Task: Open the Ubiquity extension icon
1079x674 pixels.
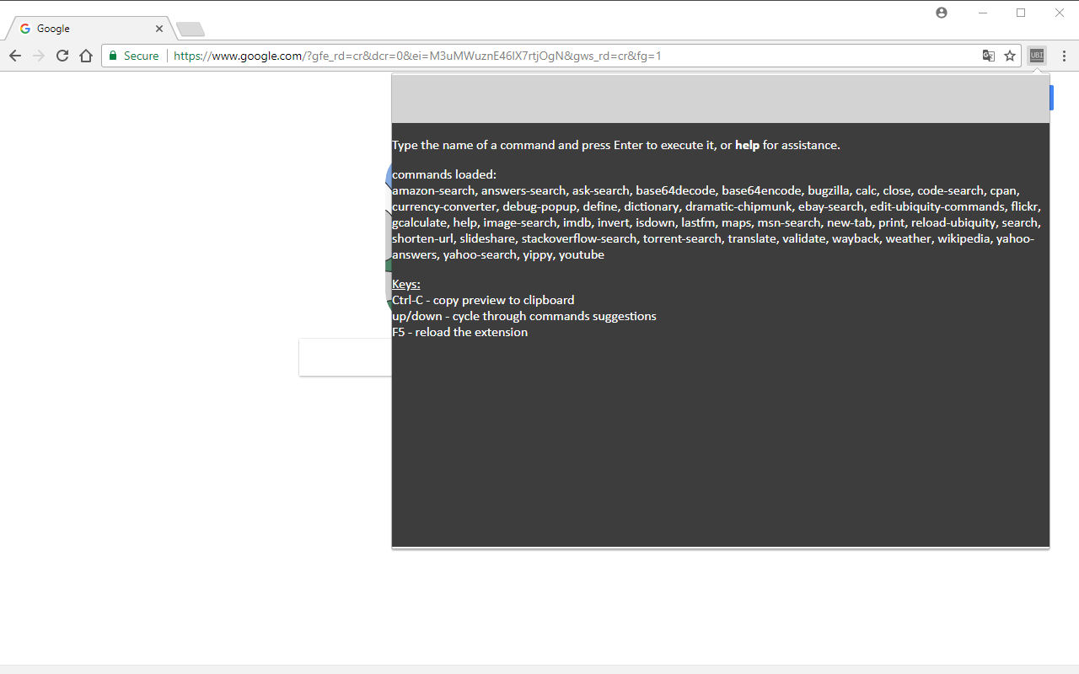Action: coord(1036,56)
